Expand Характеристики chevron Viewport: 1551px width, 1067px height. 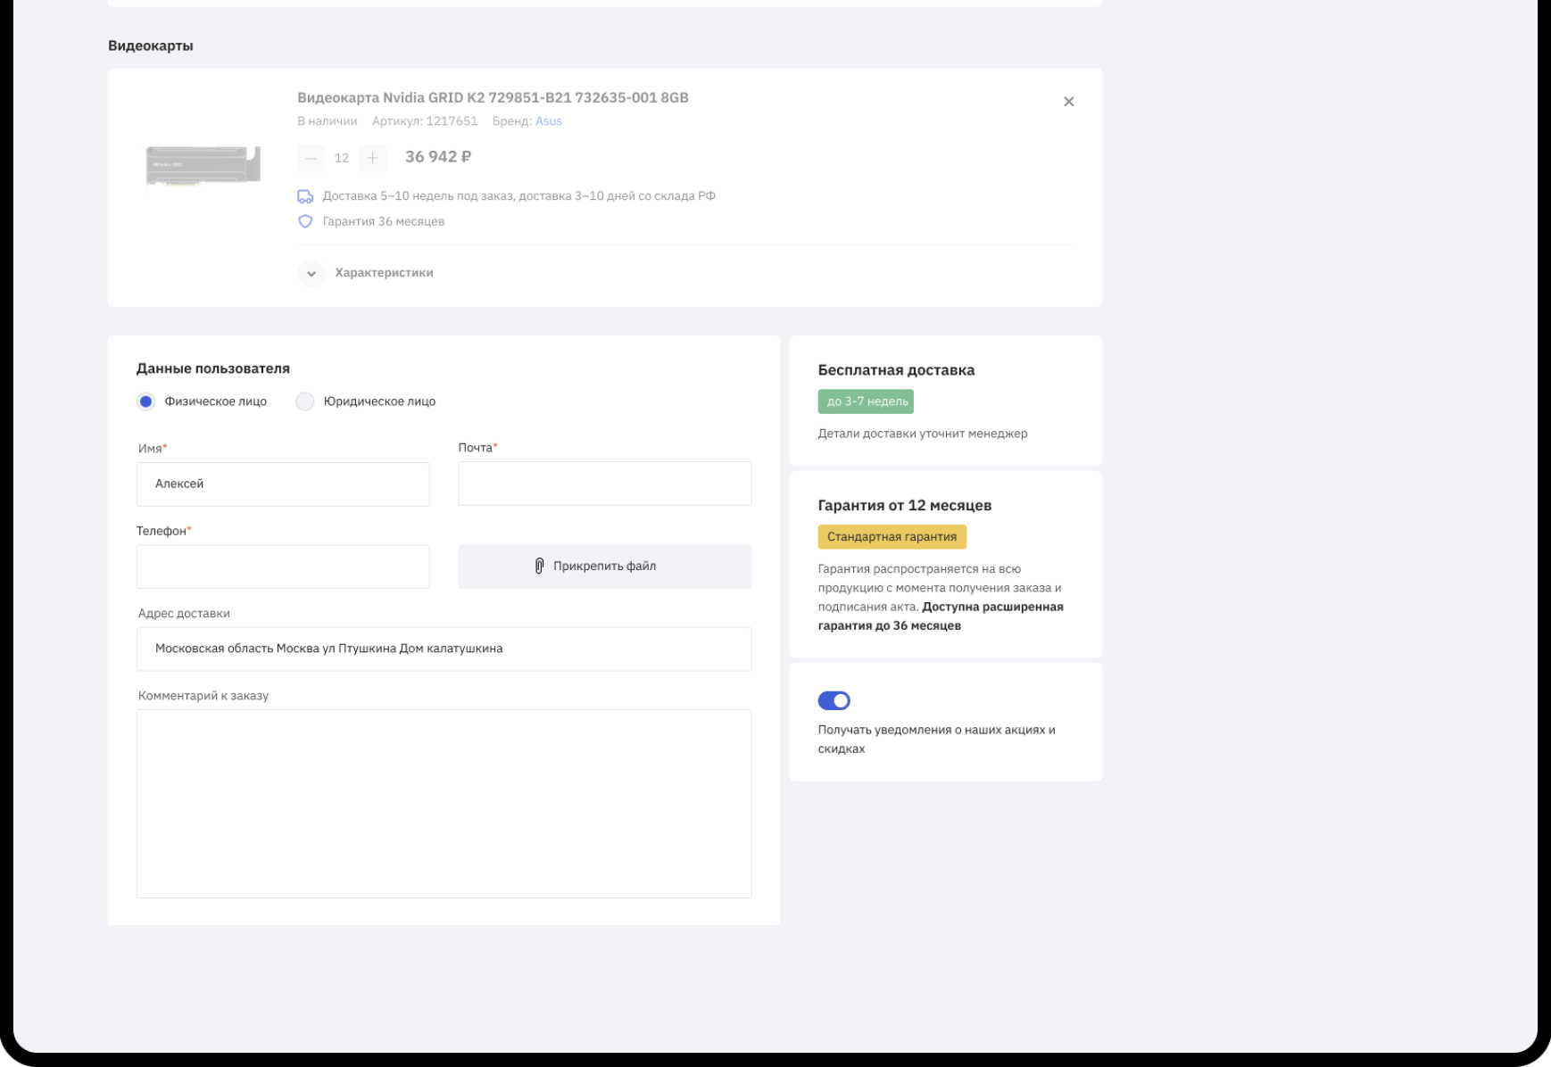point(311,273)
